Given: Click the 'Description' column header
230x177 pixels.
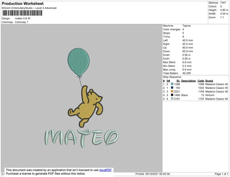Looking at the screenshot, I should [x=189, y=81].
